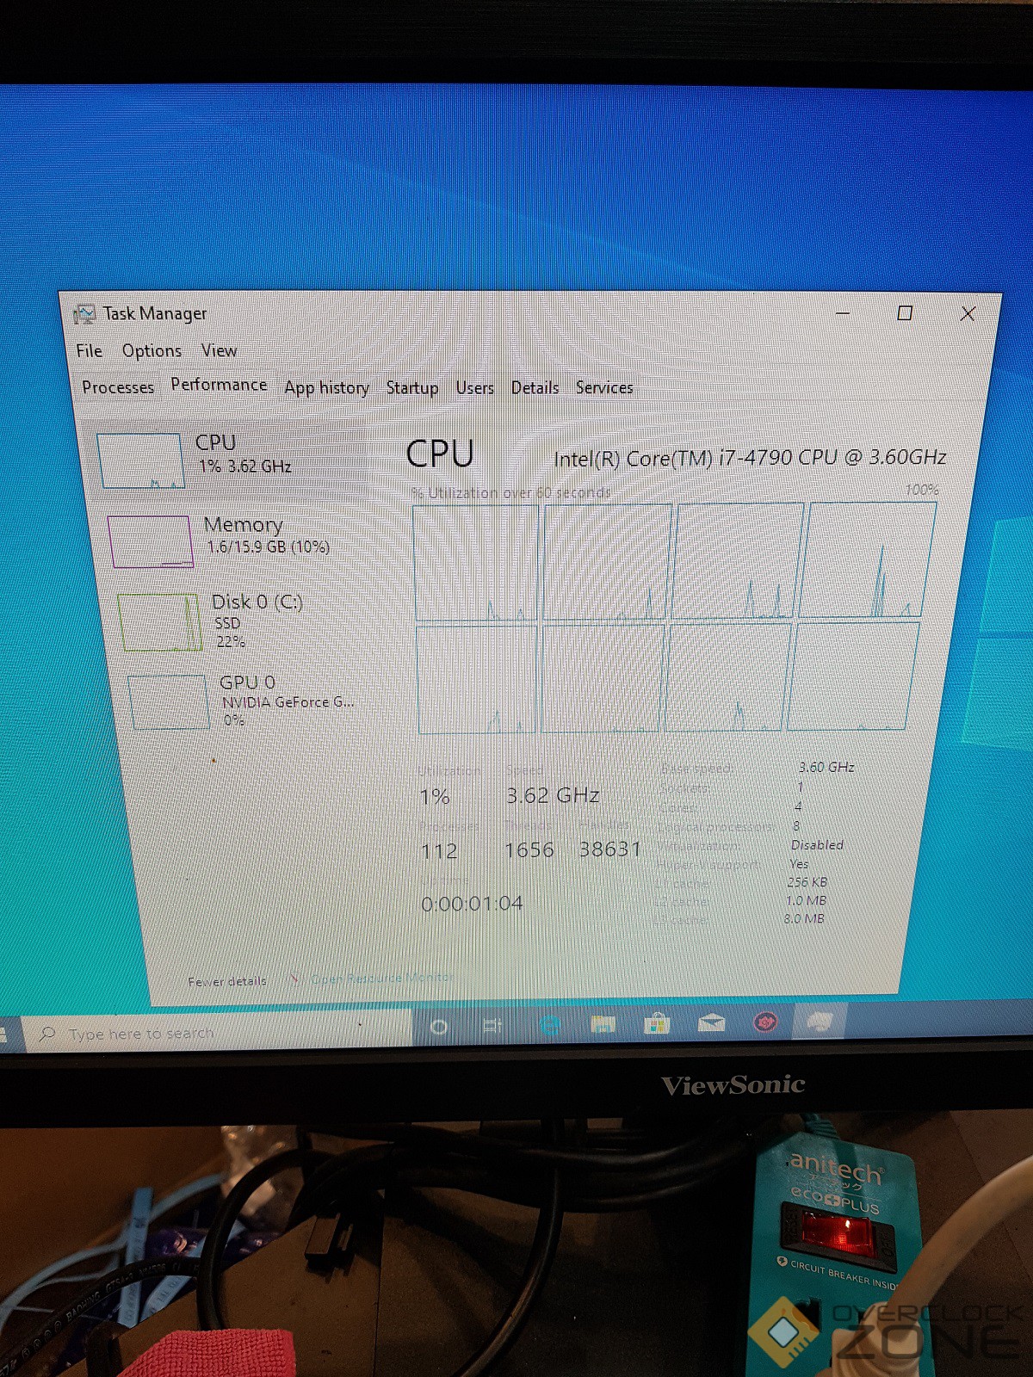The image size is (1033, 1377).
Task: Open the Mail app from the taskbar
Action: tap(711, 1022)
